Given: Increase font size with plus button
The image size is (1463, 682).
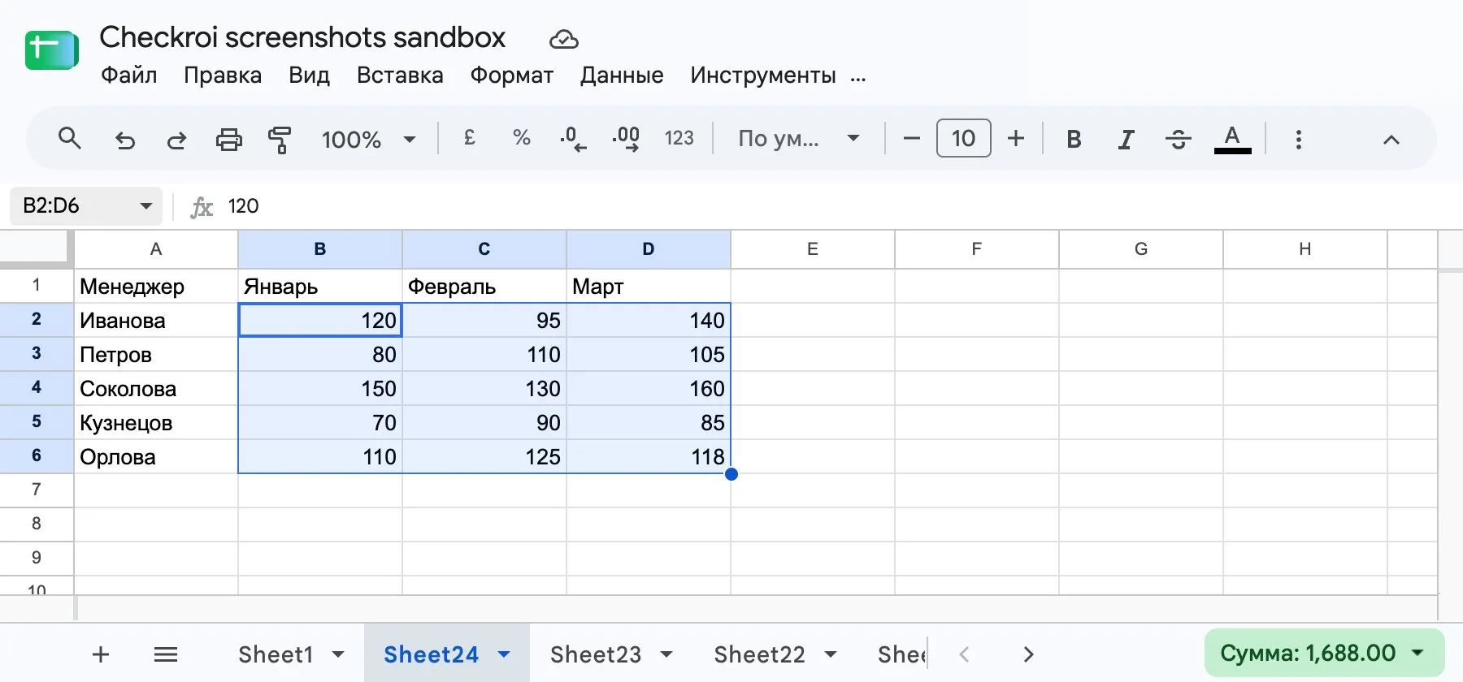Looking at the screenshot, I should pyautogui.click(x=1016, y=139).
